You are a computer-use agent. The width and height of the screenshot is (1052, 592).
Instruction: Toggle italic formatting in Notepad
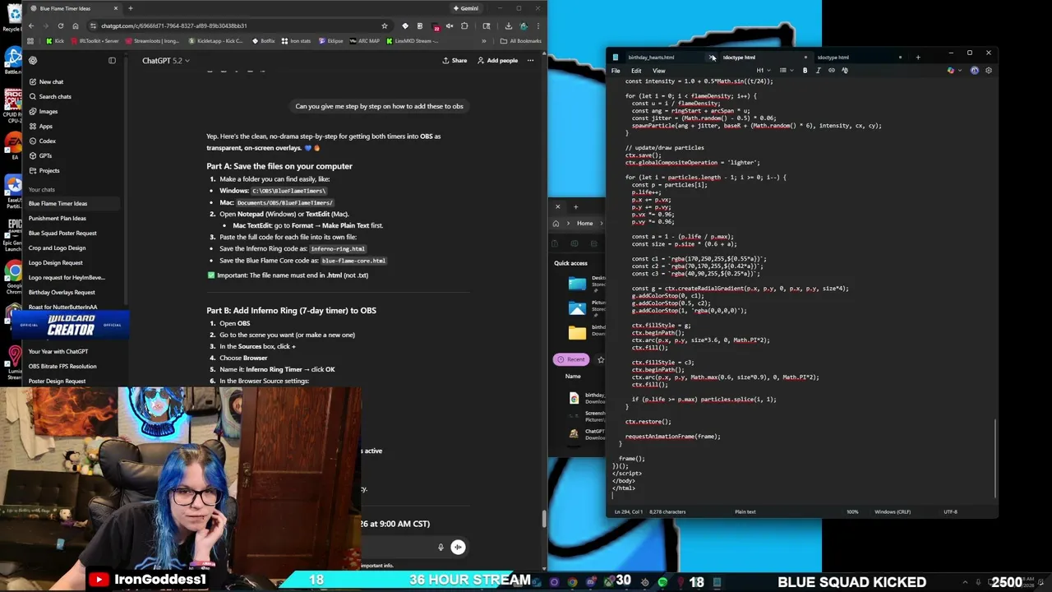coord(818,71)
